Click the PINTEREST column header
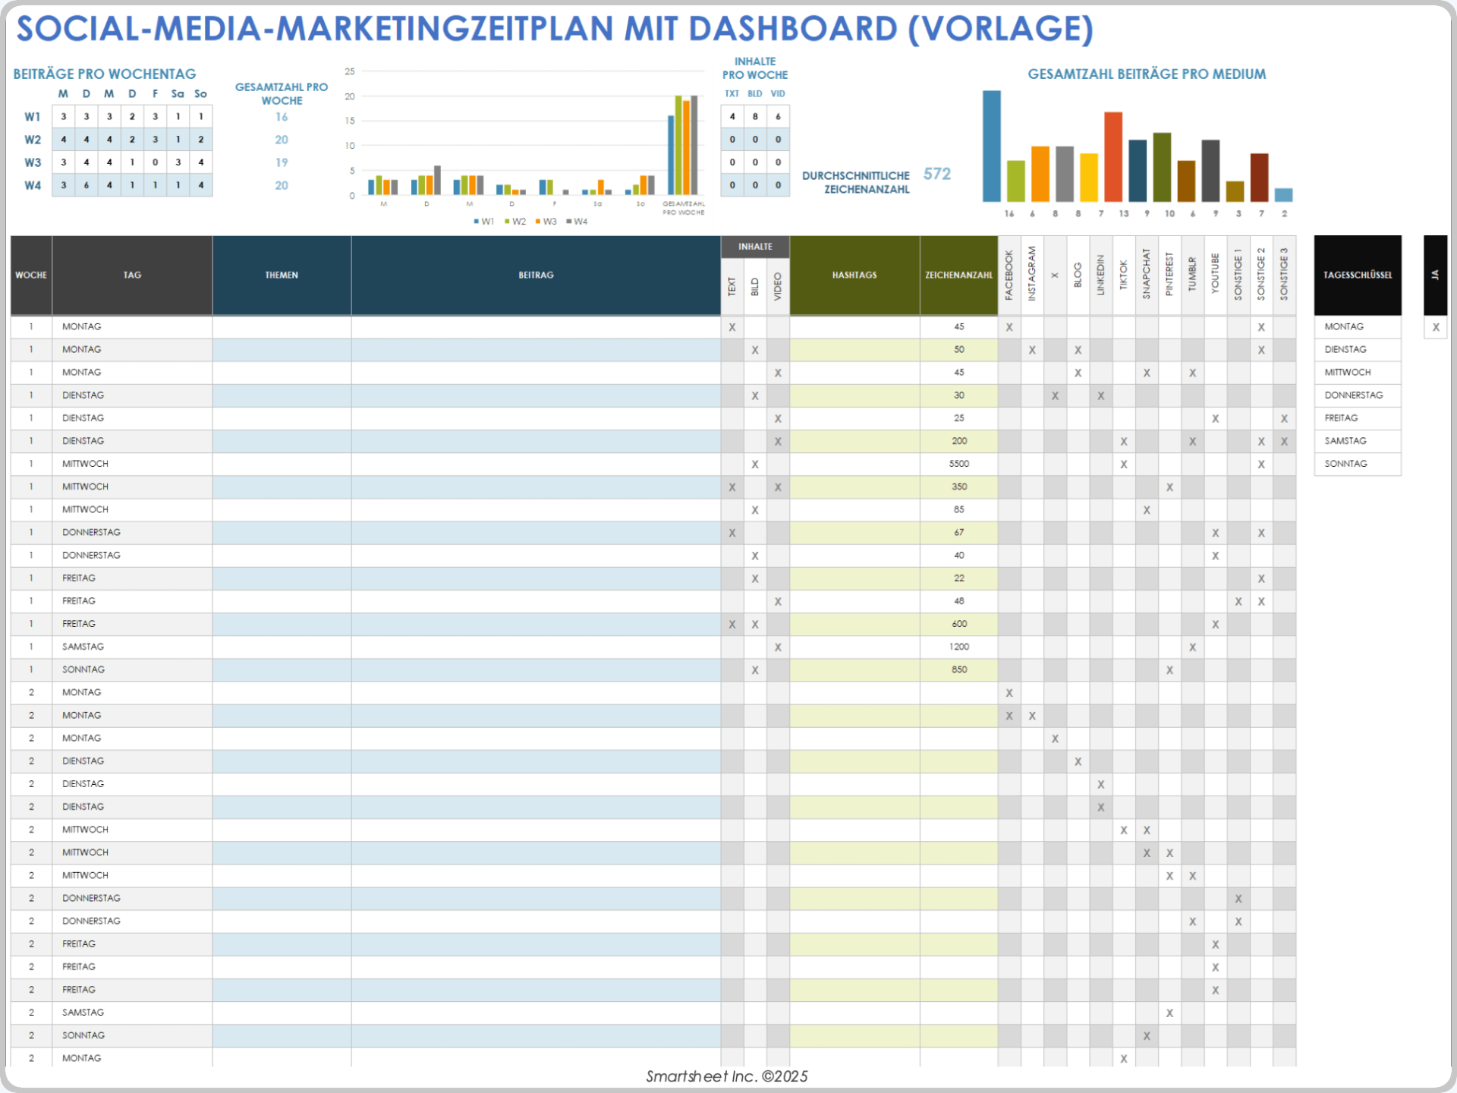The width and height of the screenshot is (1457, 1093). (x=1169, y=275)
